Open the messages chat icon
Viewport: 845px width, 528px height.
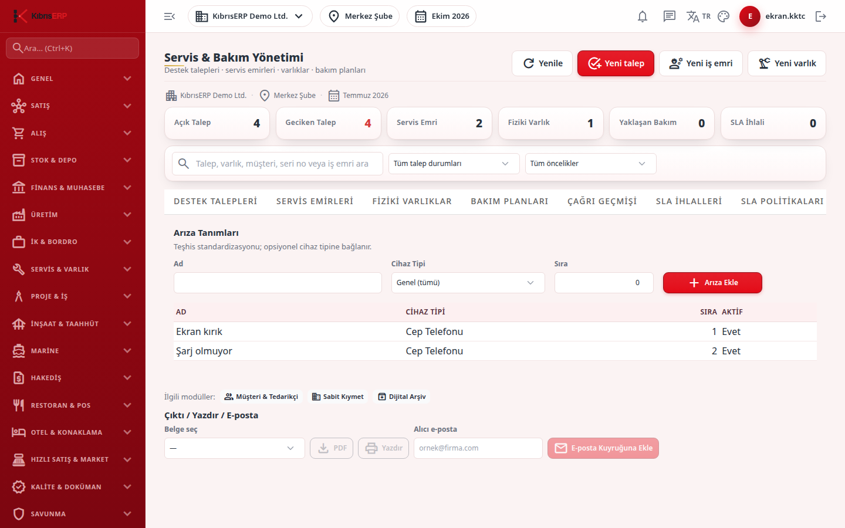pyautogui.click(x=670, y=16)
